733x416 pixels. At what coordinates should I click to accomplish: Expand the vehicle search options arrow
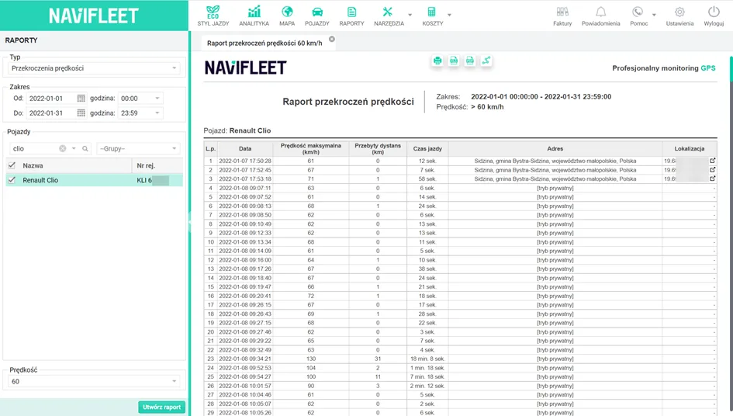[x=74, y=148]
